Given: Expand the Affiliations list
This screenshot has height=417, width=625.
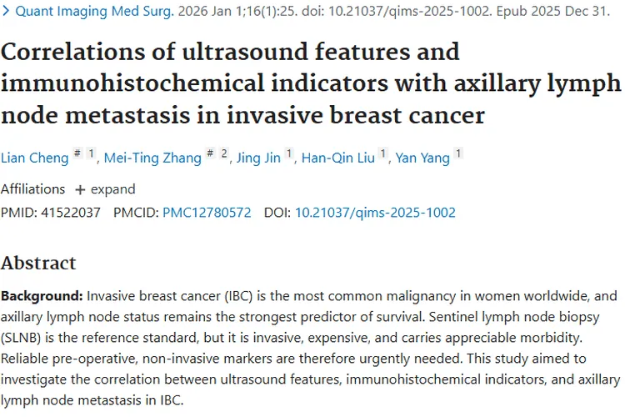Looking at the screenshot, I should (x=105, y=188).
